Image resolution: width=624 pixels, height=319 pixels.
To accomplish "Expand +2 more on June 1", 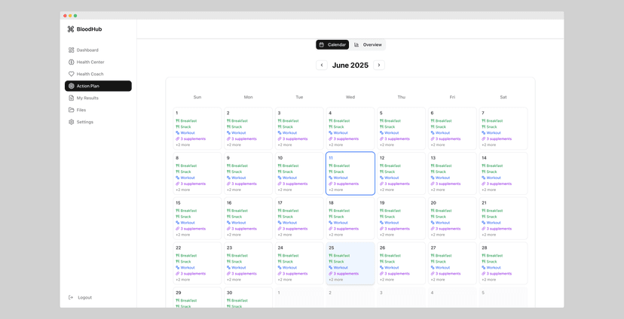I will tap(182, 144).
